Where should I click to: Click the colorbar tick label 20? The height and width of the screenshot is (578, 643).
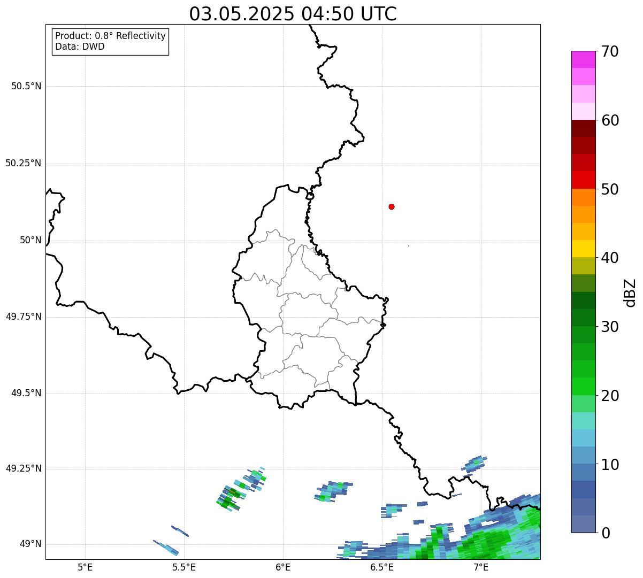(610, 396)
